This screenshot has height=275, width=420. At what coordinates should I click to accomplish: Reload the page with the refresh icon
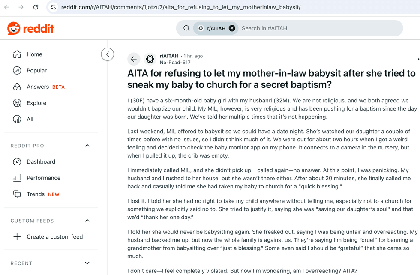tap(36, 7)
